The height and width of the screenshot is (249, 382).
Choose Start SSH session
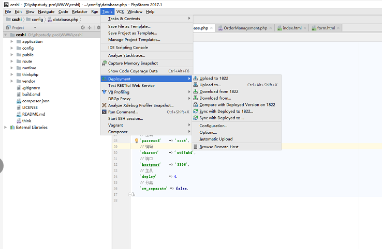point(147,118)
